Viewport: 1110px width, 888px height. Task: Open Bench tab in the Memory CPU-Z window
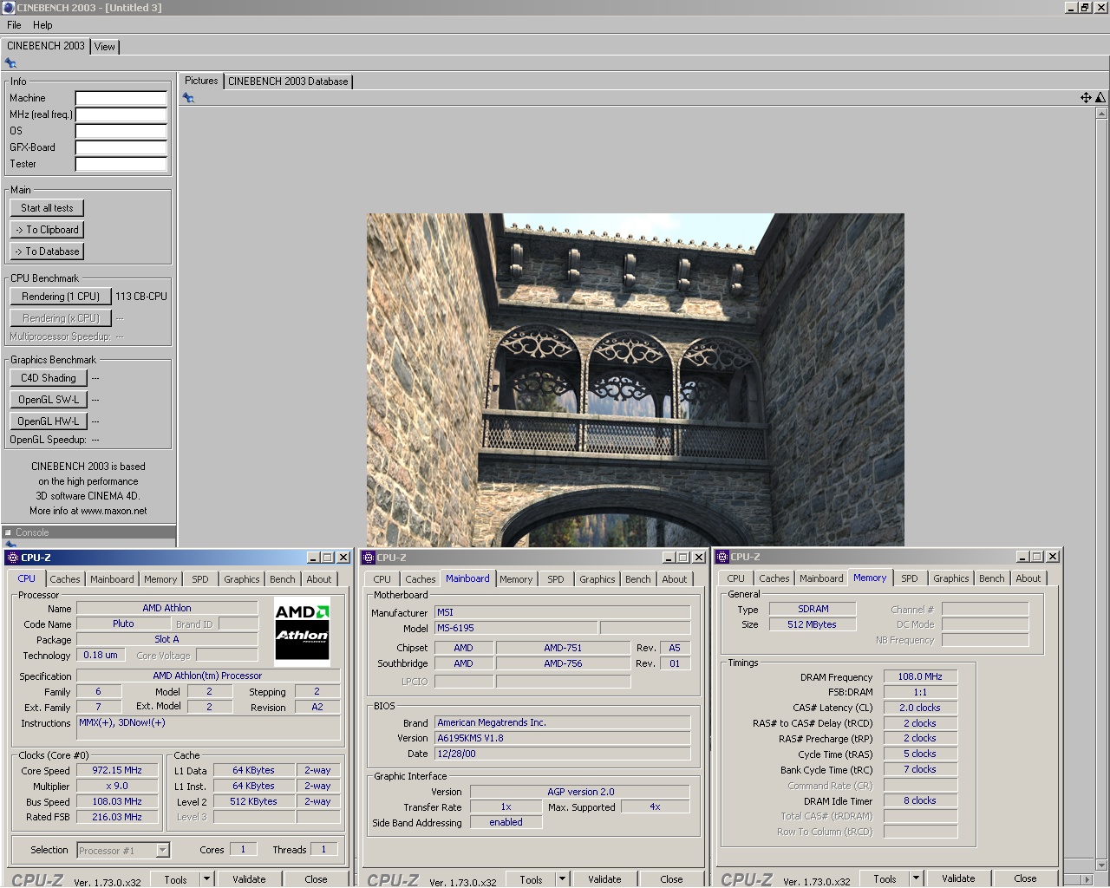(992, 578)
